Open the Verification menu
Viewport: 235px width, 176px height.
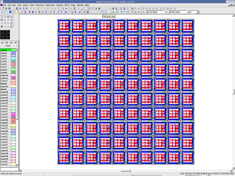pyautogui.click(x=50, y=5)
